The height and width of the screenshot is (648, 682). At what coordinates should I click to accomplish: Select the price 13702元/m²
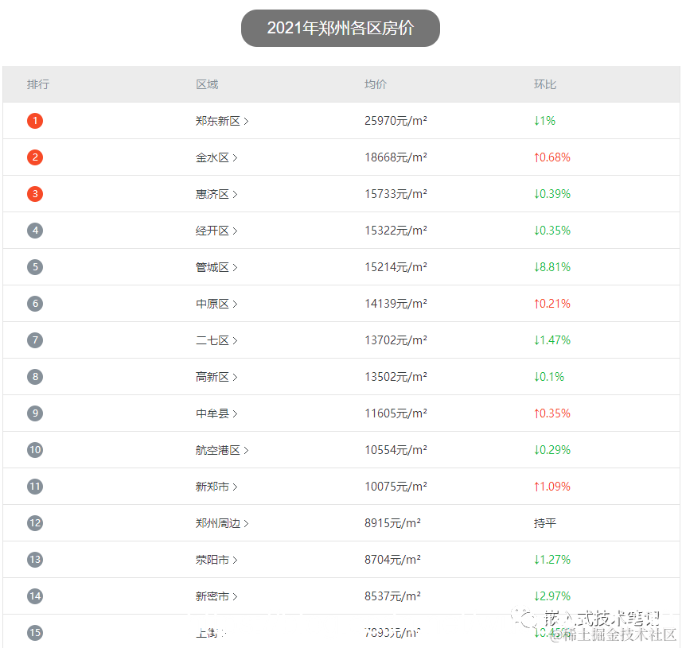[x=396, y=340]
